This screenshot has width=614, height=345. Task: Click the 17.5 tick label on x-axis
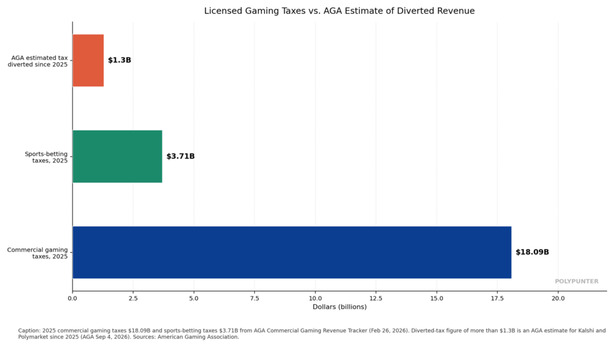tap(497, 298)
